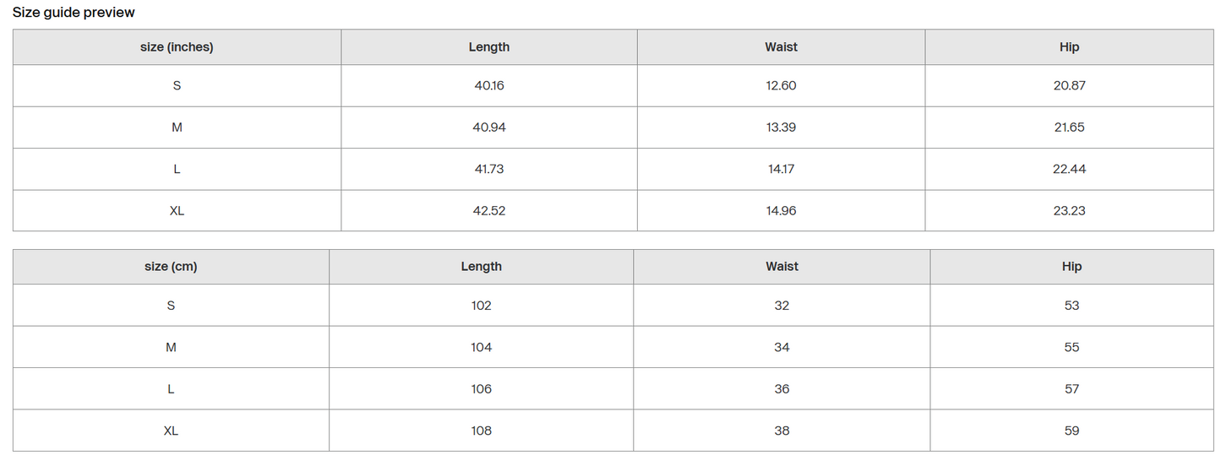Click the cm length value 108
The width and height of the screenshot is (1221, 466).
coord(481,431)
